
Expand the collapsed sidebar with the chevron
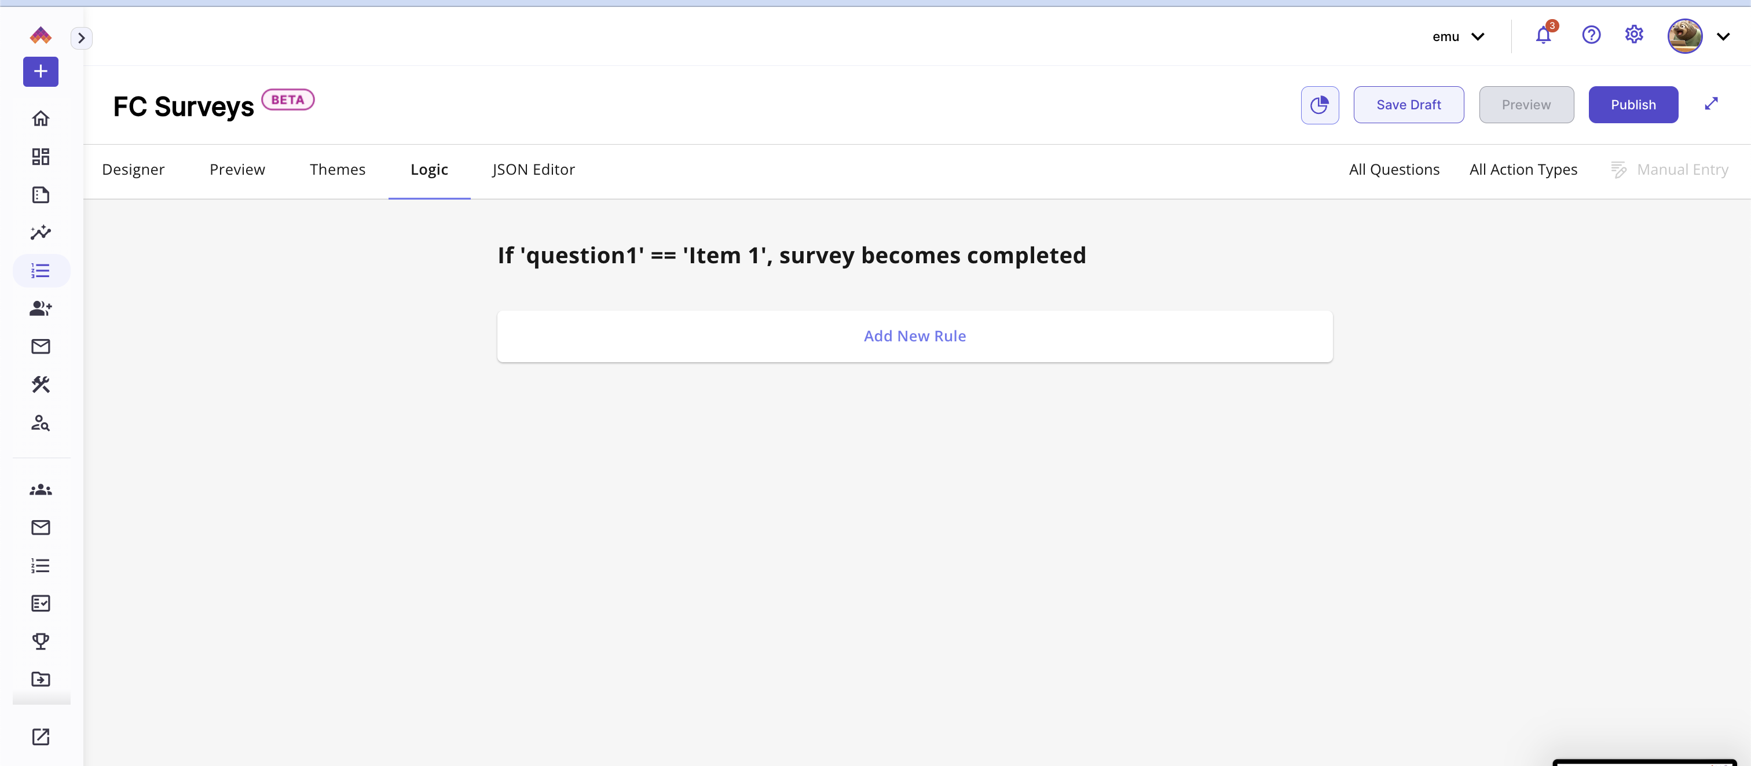click(x=82, y=38)
